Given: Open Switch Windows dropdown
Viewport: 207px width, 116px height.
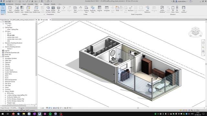Looking at the screenshot, I should click(162, 9).
